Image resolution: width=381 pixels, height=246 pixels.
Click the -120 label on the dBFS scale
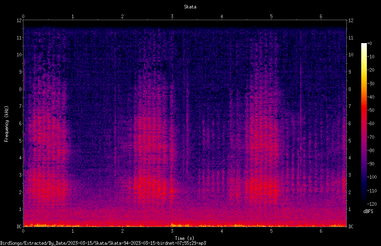372,204
